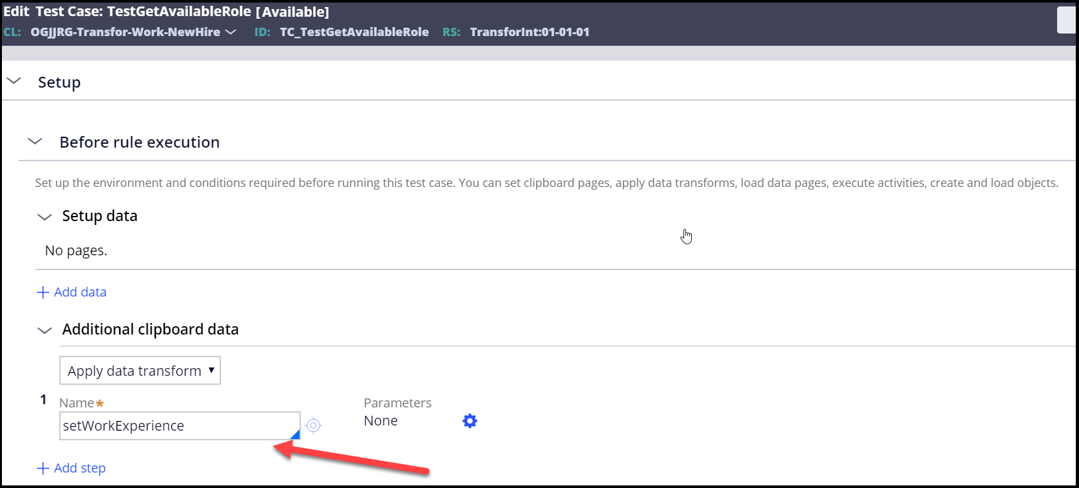The height and width of the screenshot is (488, 1079).
Task: Click the crosshair open-rule icon beside setWorkExperience
Action: coord(313,425)
